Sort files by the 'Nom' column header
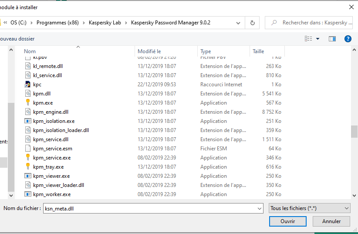Screen dimensions: 358x234 point(30,51)
